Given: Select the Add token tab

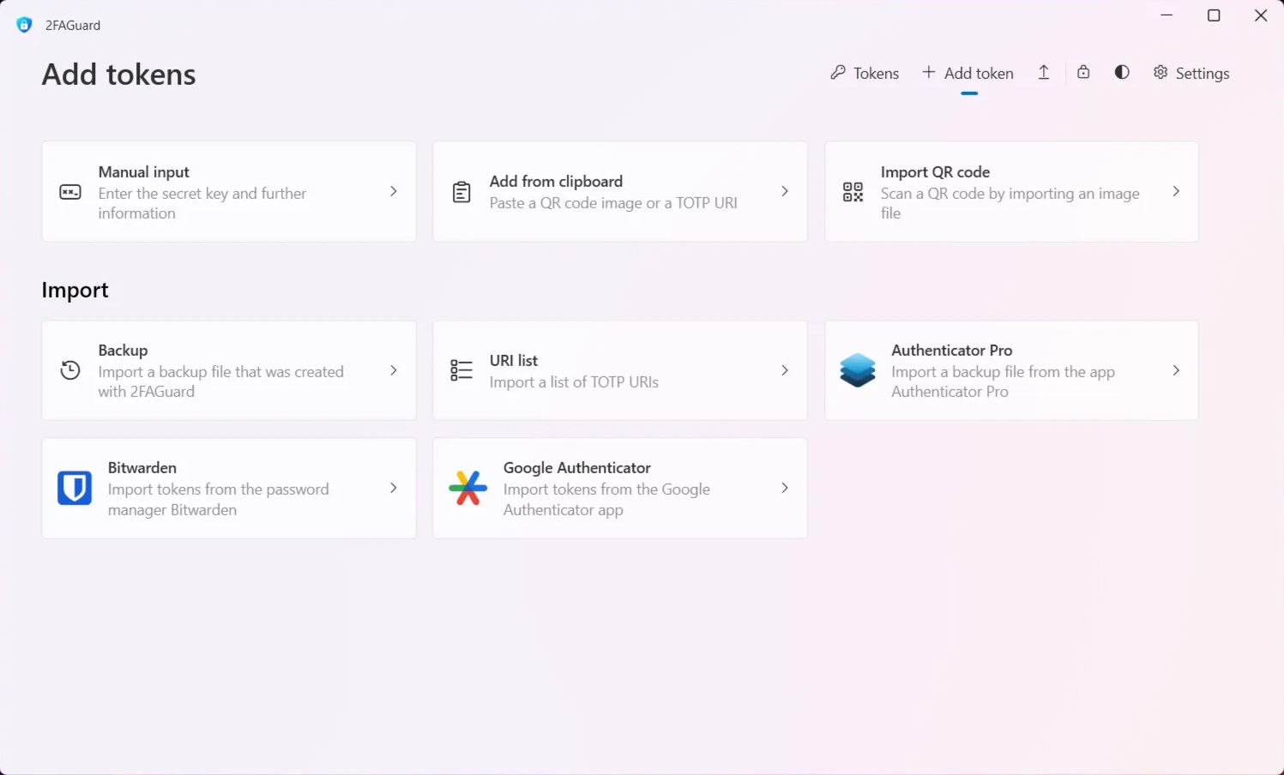Looking at the screenshot, I should coord(968,74).
